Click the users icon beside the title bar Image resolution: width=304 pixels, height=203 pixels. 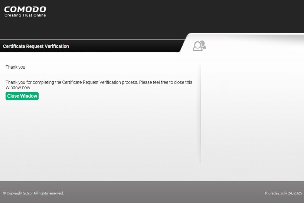(x=199, y=46)
